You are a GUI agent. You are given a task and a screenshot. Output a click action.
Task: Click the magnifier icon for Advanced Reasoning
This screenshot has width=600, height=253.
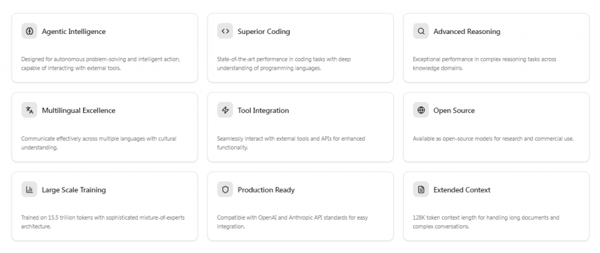pyautogui.click(x=421, y=32)
